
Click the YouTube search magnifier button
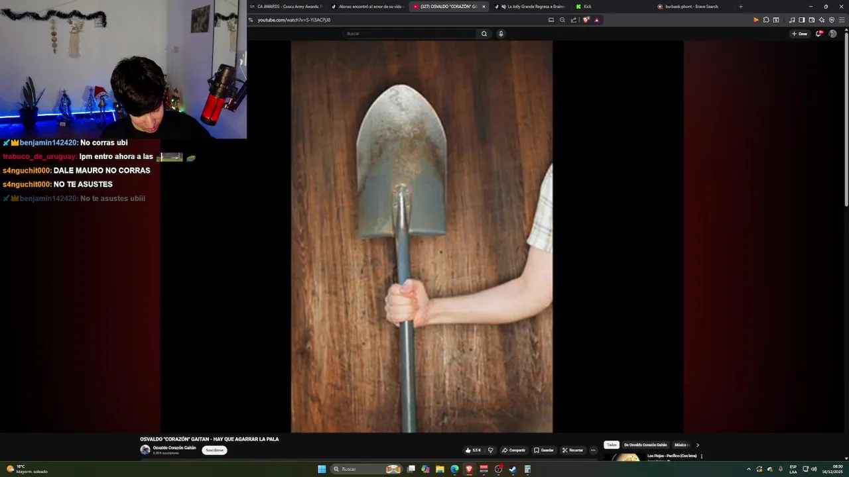(484, 34)
